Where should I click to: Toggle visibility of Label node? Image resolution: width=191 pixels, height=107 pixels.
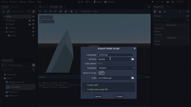tap(33, 36)
